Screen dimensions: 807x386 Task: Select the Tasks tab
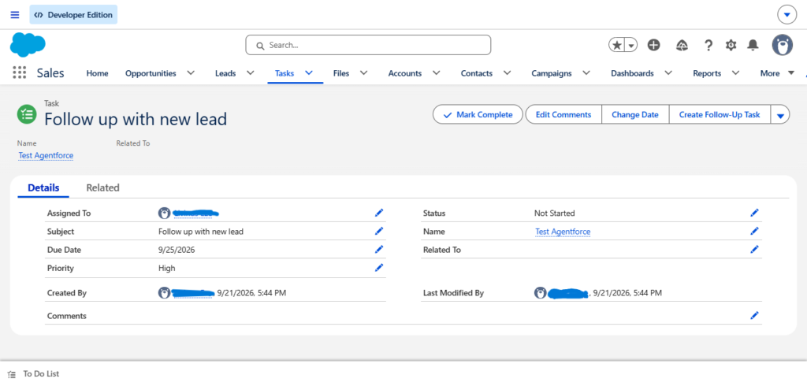coord(284,73)
